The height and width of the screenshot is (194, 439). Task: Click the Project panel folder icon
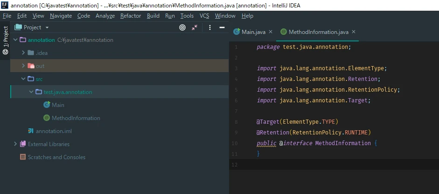click(x=18, y=27)
